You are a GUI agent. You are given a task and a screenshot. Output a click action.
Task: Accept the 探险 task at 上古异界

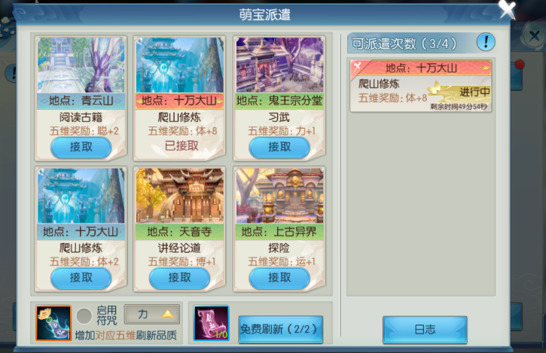coord(279,278)
